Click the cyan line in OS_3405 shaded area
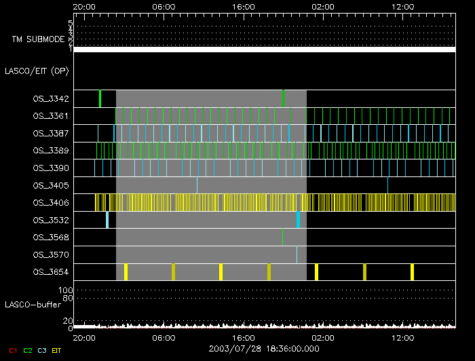 click(197, 185)
